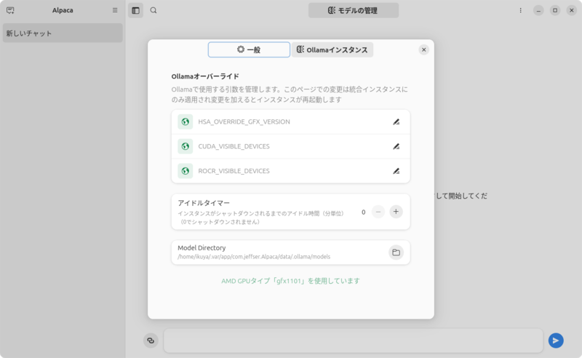Click the blue send message button

(x=556, y=341)
